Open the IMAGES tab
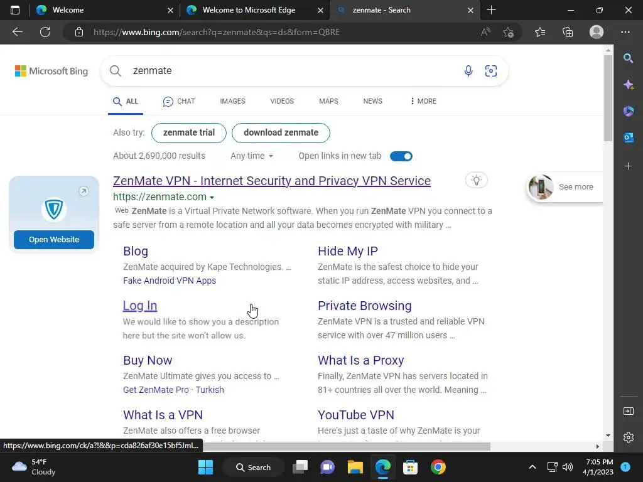The height and width of the screenshot is (482, 643). (232, 101)
